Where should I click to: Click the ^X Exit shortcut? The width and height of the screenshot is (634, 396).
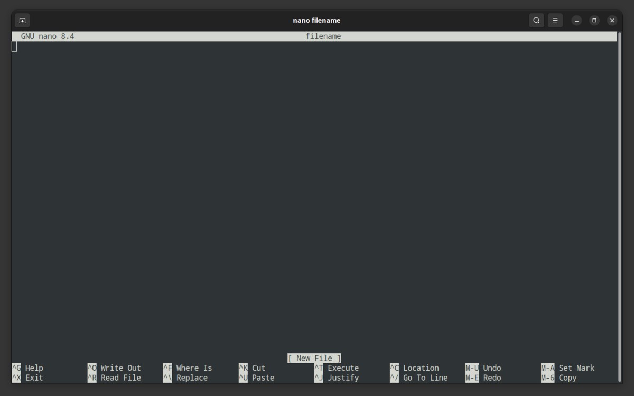point(27,378)
